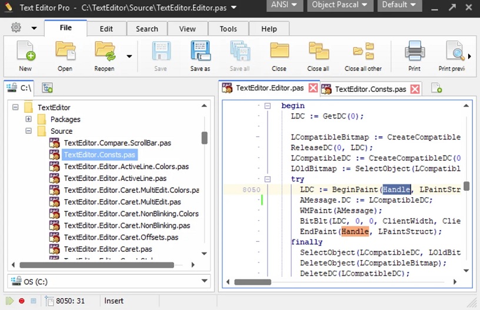Viewport: 480px width, 310px height.
Task: Switch to the Tools ribbon tab
Action: [x=228, y=29]
